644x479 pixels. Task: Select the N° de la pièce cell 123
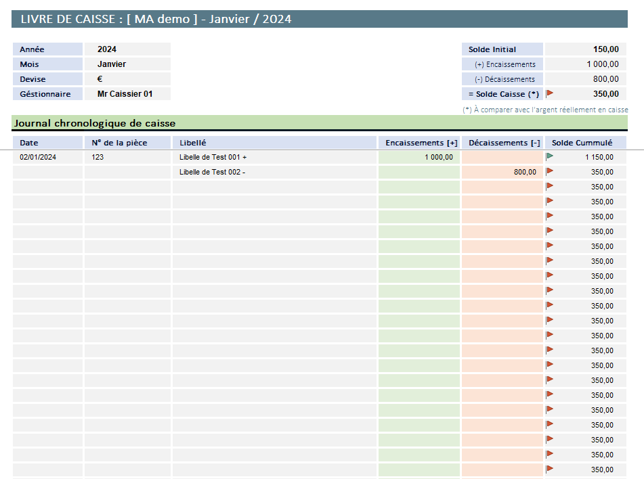pyautogui.click(x=127, y=157)
